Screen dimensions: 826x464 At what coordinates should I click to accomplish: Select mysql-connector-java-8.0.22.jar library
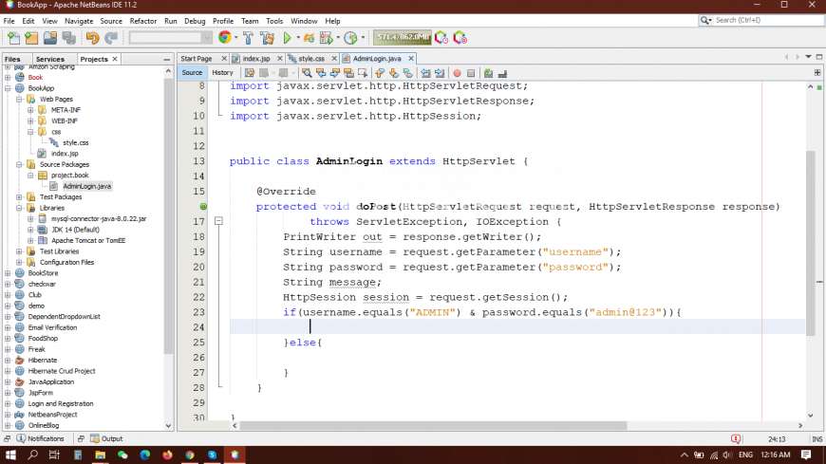[x=99, y=218]
